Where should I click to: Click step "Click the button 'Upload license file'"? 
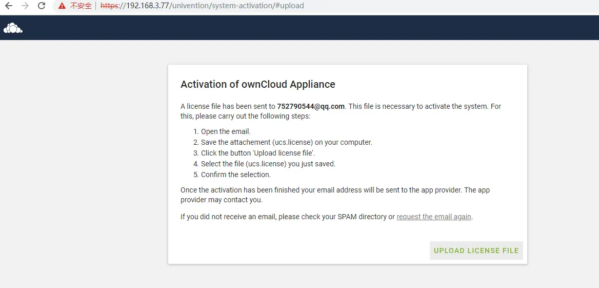[x=258, y=153]
